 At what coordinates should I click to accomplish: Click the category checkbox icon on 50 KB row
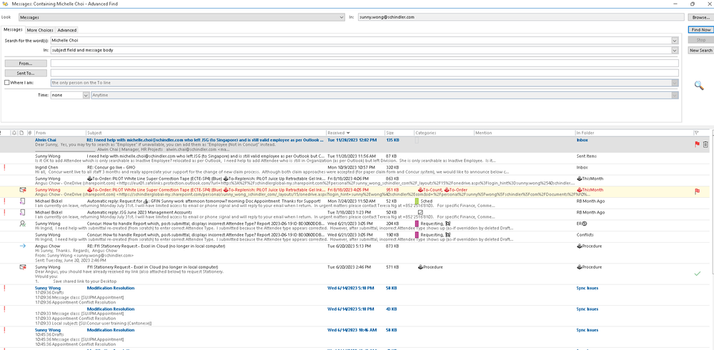point(420,212)
